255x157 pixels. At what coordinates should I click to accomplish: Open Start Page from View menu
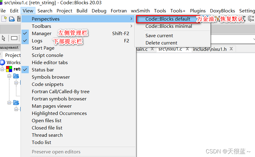click(x=79, y=48)
